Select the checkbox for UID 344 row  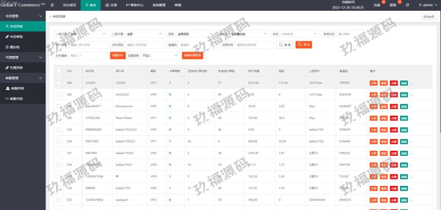coord(59,83)
